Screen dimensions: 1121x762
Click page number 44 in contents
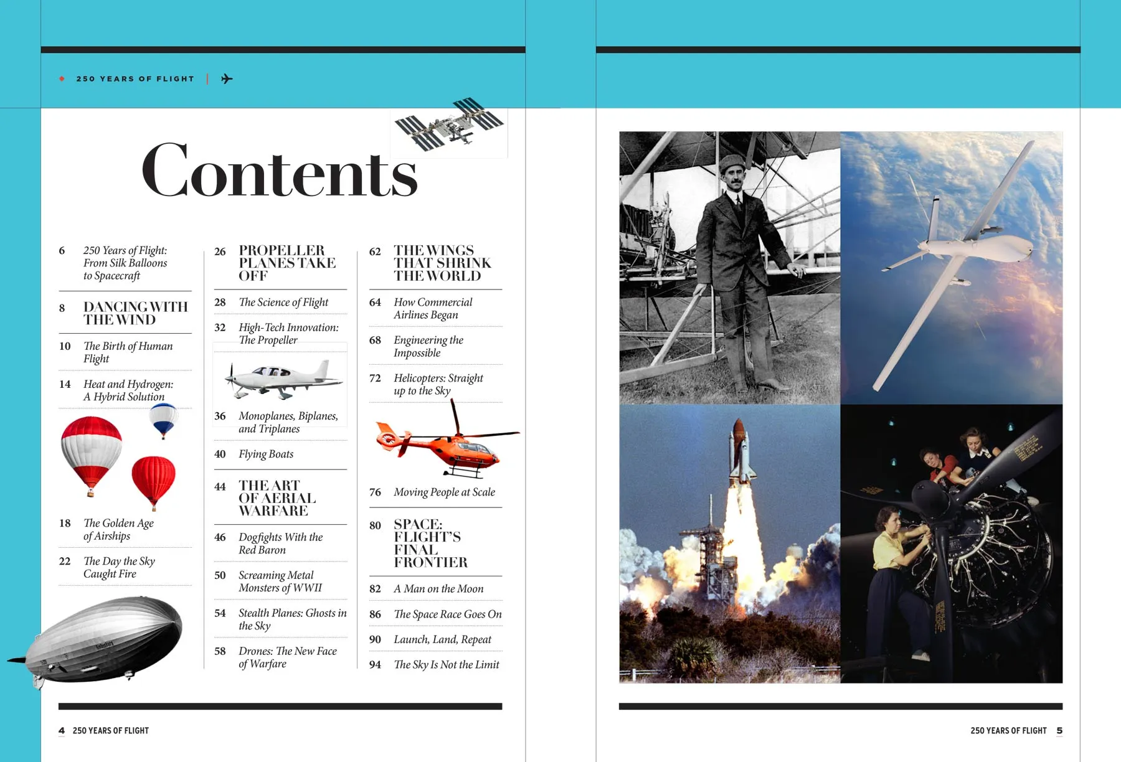(x=220, y=487)
